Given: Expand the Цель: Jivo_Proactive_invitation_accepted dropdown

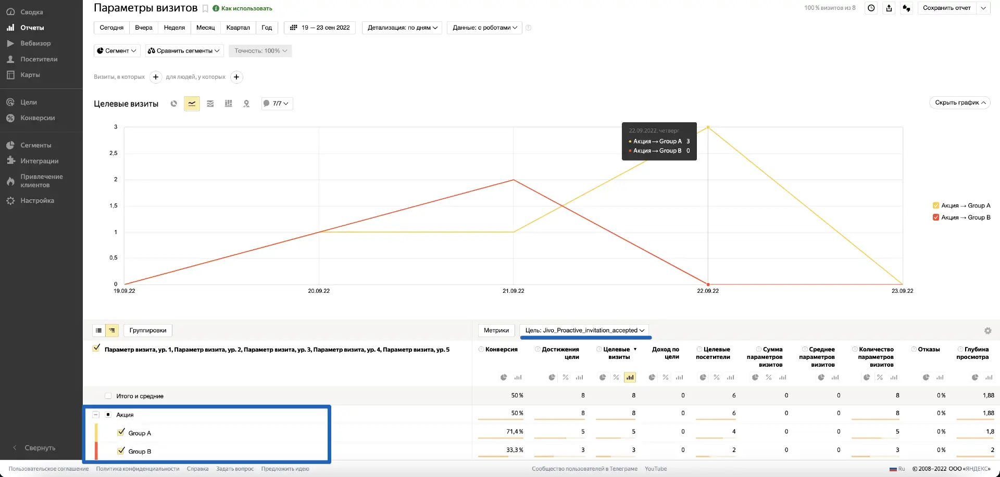Looking at the screenshot, I should pos(584,330).
